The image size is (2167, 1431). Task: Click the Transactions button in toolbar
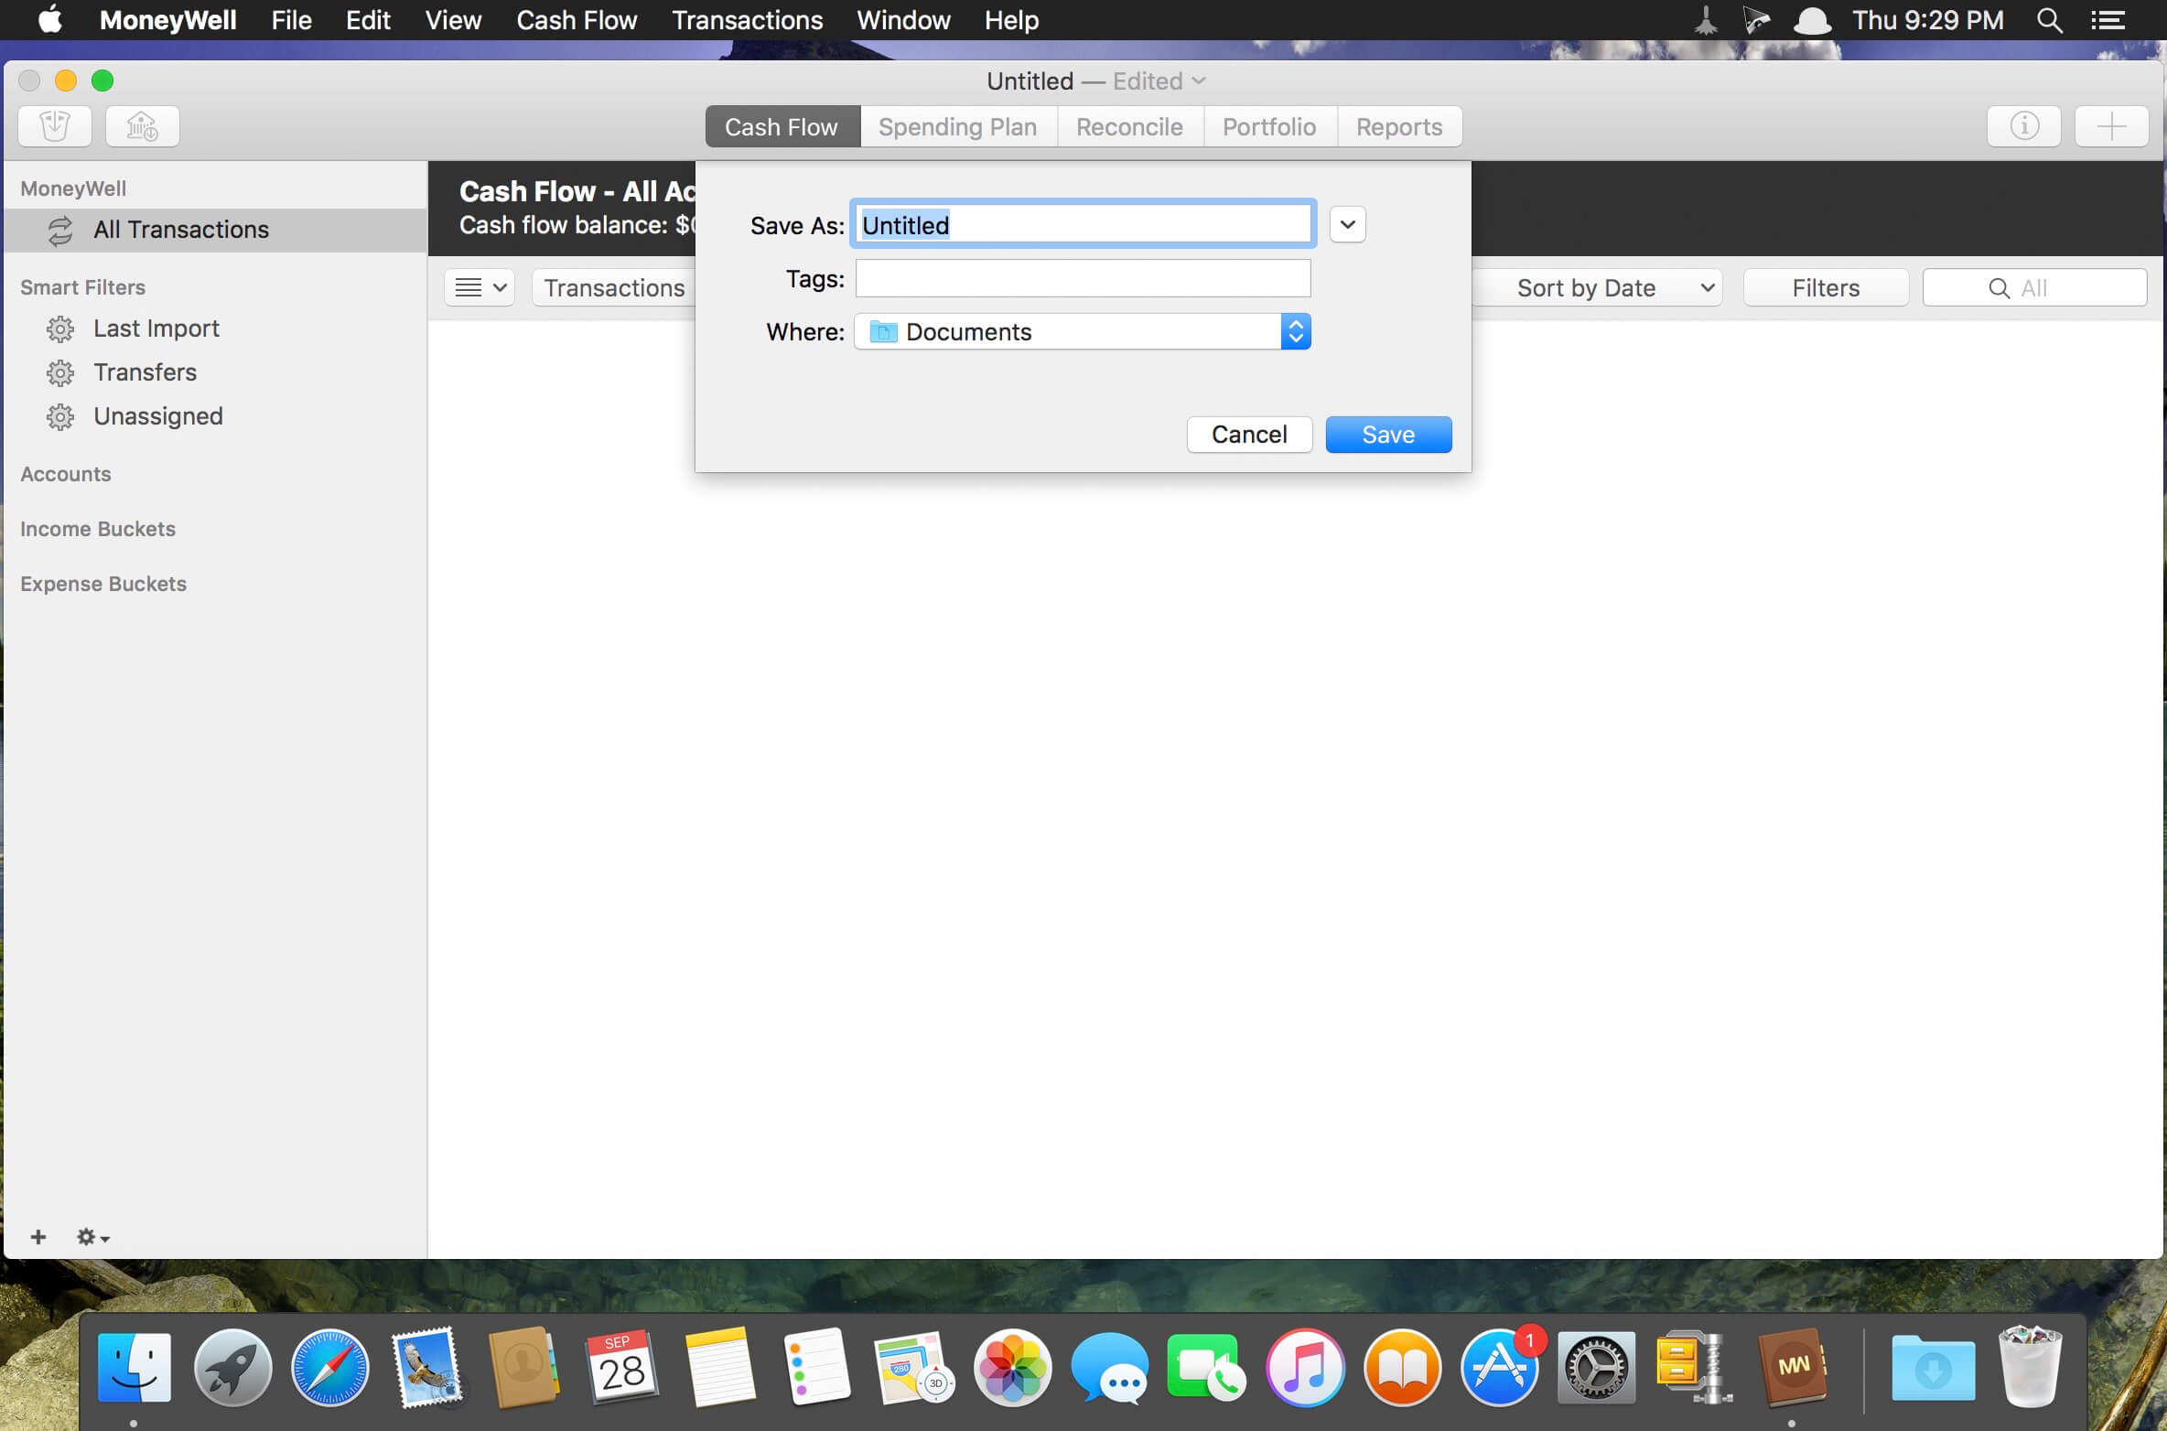pos(614,287)
